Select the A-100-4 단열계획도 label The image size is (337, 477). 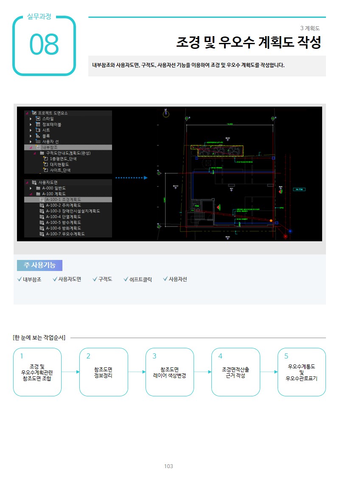pyautogui.click(x=64, y=217)
